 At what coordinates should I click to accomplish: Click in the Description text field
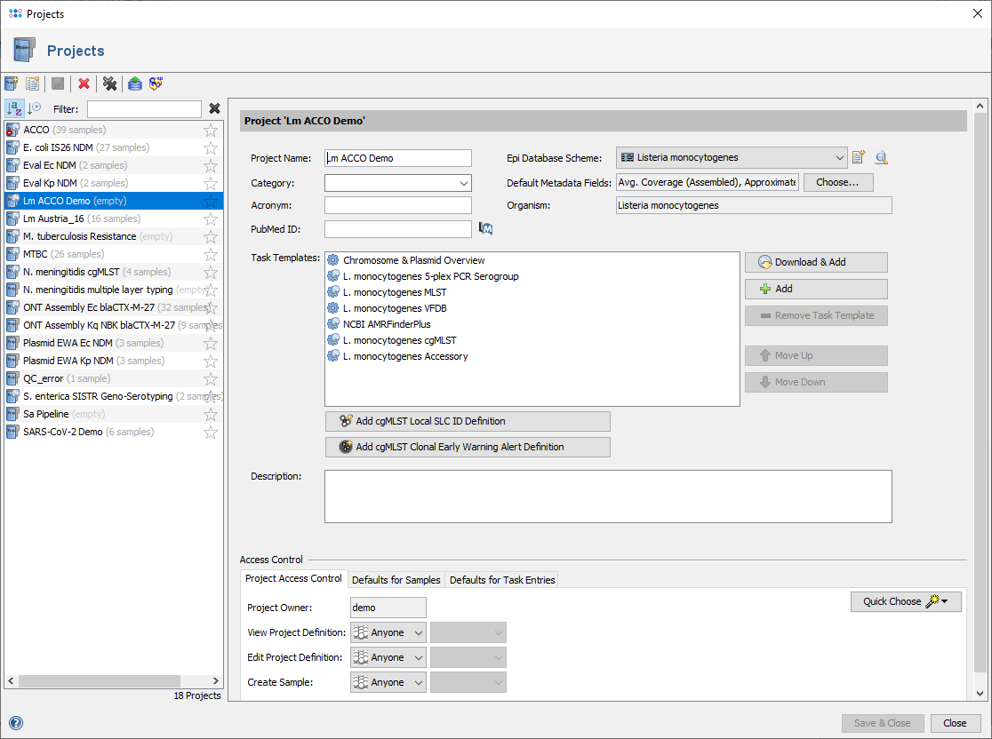point(608,497)
